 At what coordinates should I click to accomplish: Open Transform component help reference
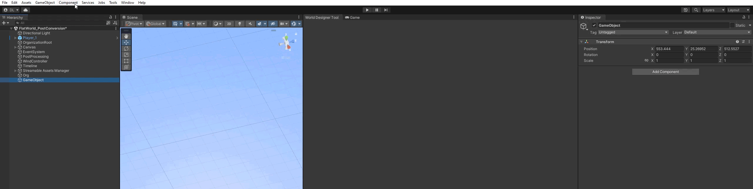(x=737, y=42)
